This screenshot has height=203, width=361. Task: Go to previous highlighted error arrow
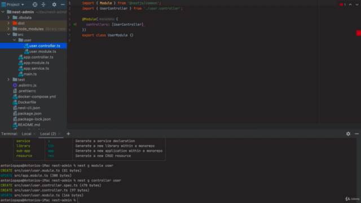click(350, 5)
